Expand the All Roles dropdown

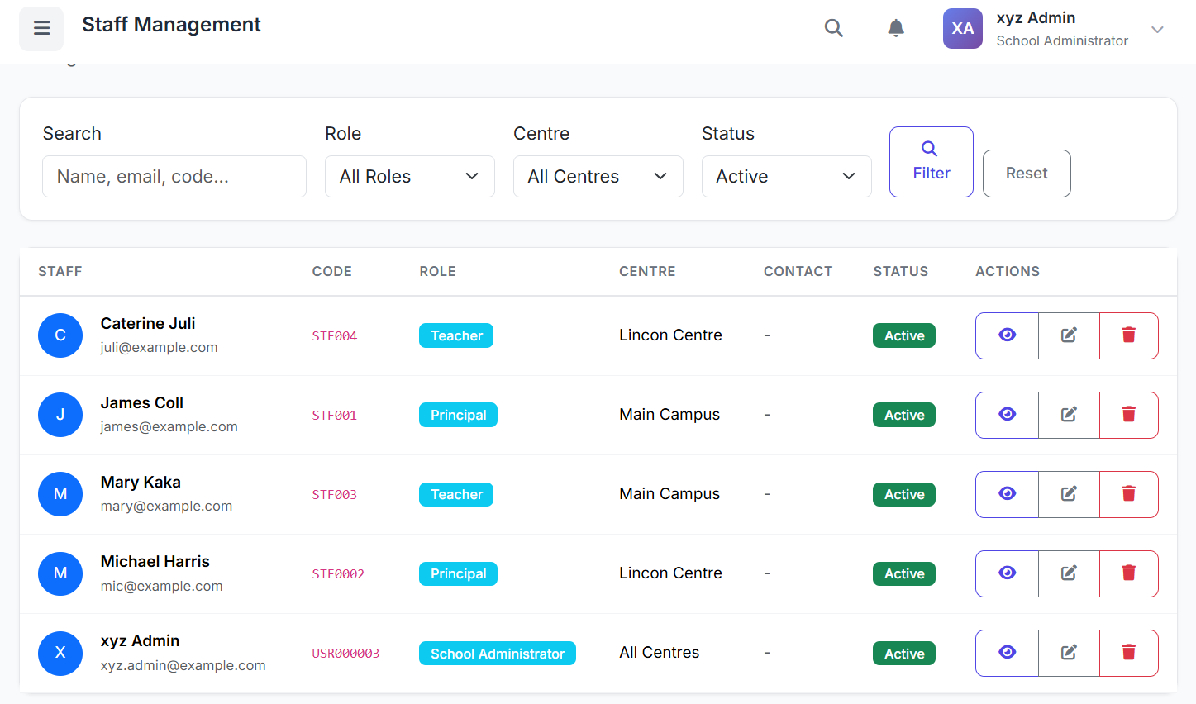(409, 177)
